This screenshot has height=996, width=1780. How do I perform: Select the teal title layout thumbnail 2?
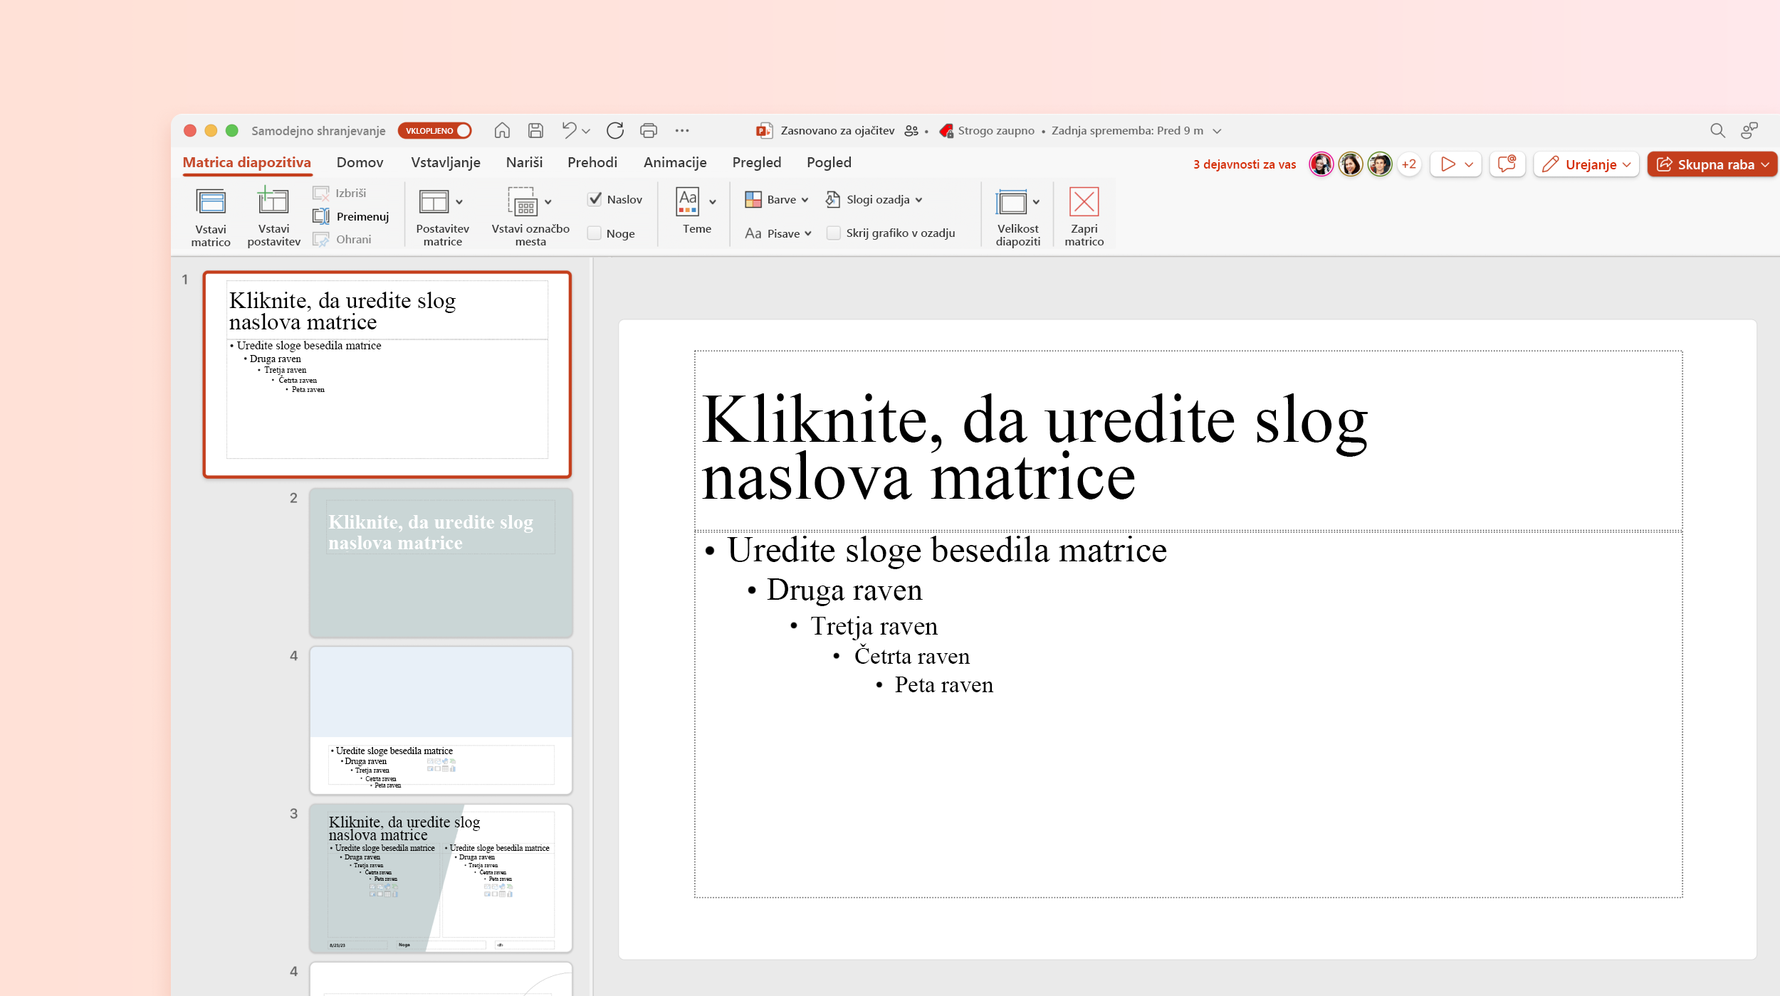click(x=441, y=562)
